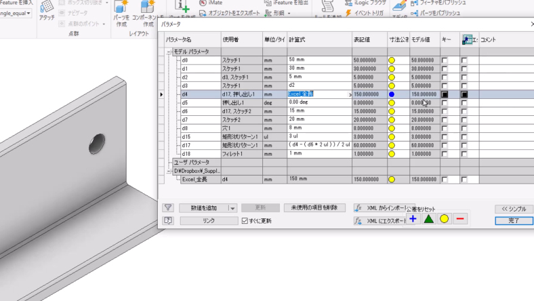The height and width of the screenshot is (301, 534).
Task: Click the green triangle tolerance icon
Action: click(428, 219)
